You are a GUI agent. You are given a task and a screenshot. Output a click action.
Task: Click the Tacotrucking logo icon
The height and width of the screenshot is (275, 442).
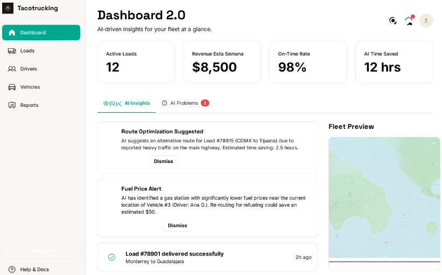(8, 8)
